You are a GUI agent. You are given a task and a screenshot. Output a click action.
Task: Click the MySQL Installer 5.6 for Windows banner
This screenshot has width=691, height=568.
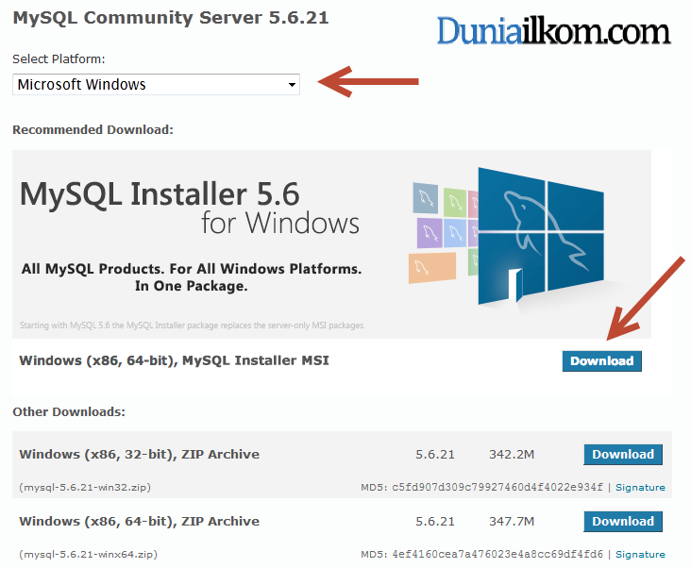tap(331, 244)
